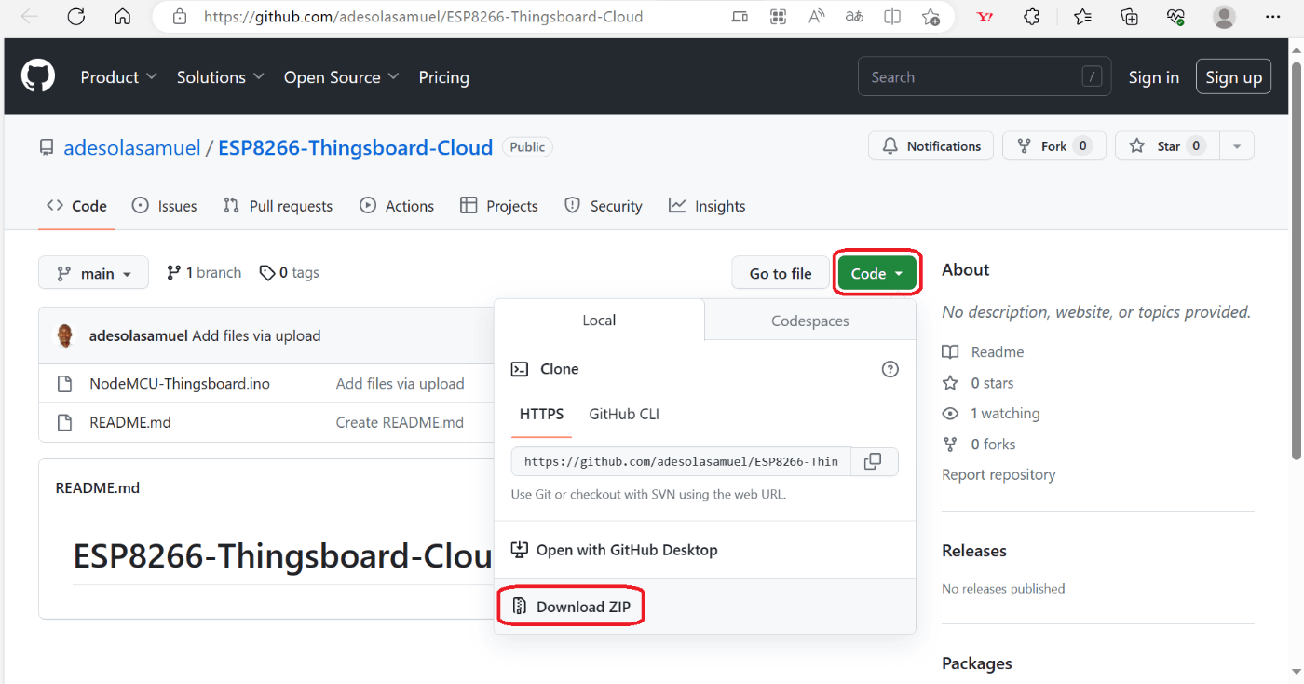Image resolution: width=1304 pixels, height=684 pixels.
Task: Click Report repository link
Action: [998, 474]
